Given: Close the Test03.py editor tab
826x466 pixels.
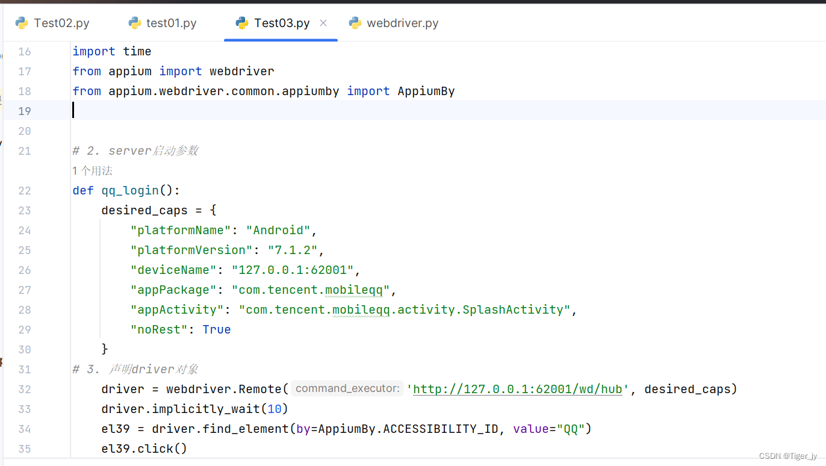Looking at the screenshot, I should point(323,22).
